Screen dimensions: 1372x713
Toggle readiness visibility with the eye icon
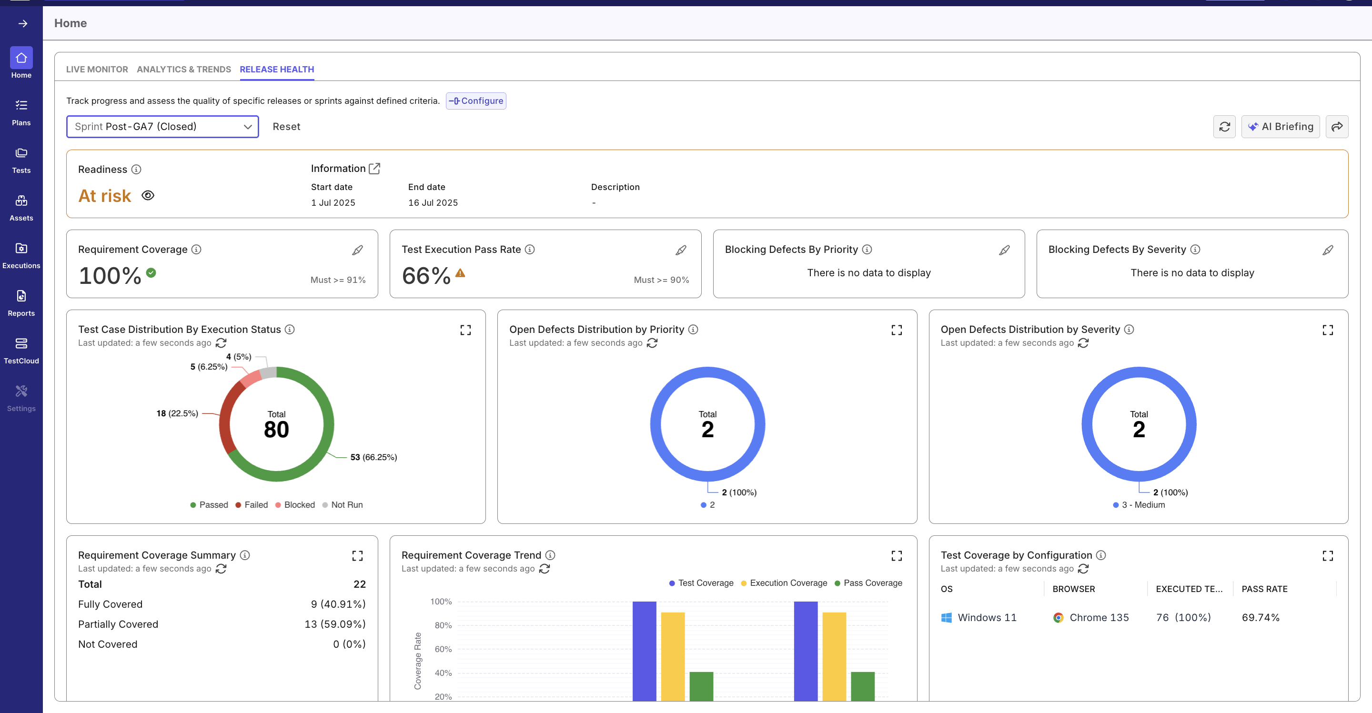point(148,195)
